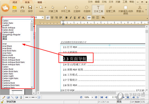Expand formatting bar overflow arrow
This screenshot has width=149, height=104.
click(x=147, y=18)
